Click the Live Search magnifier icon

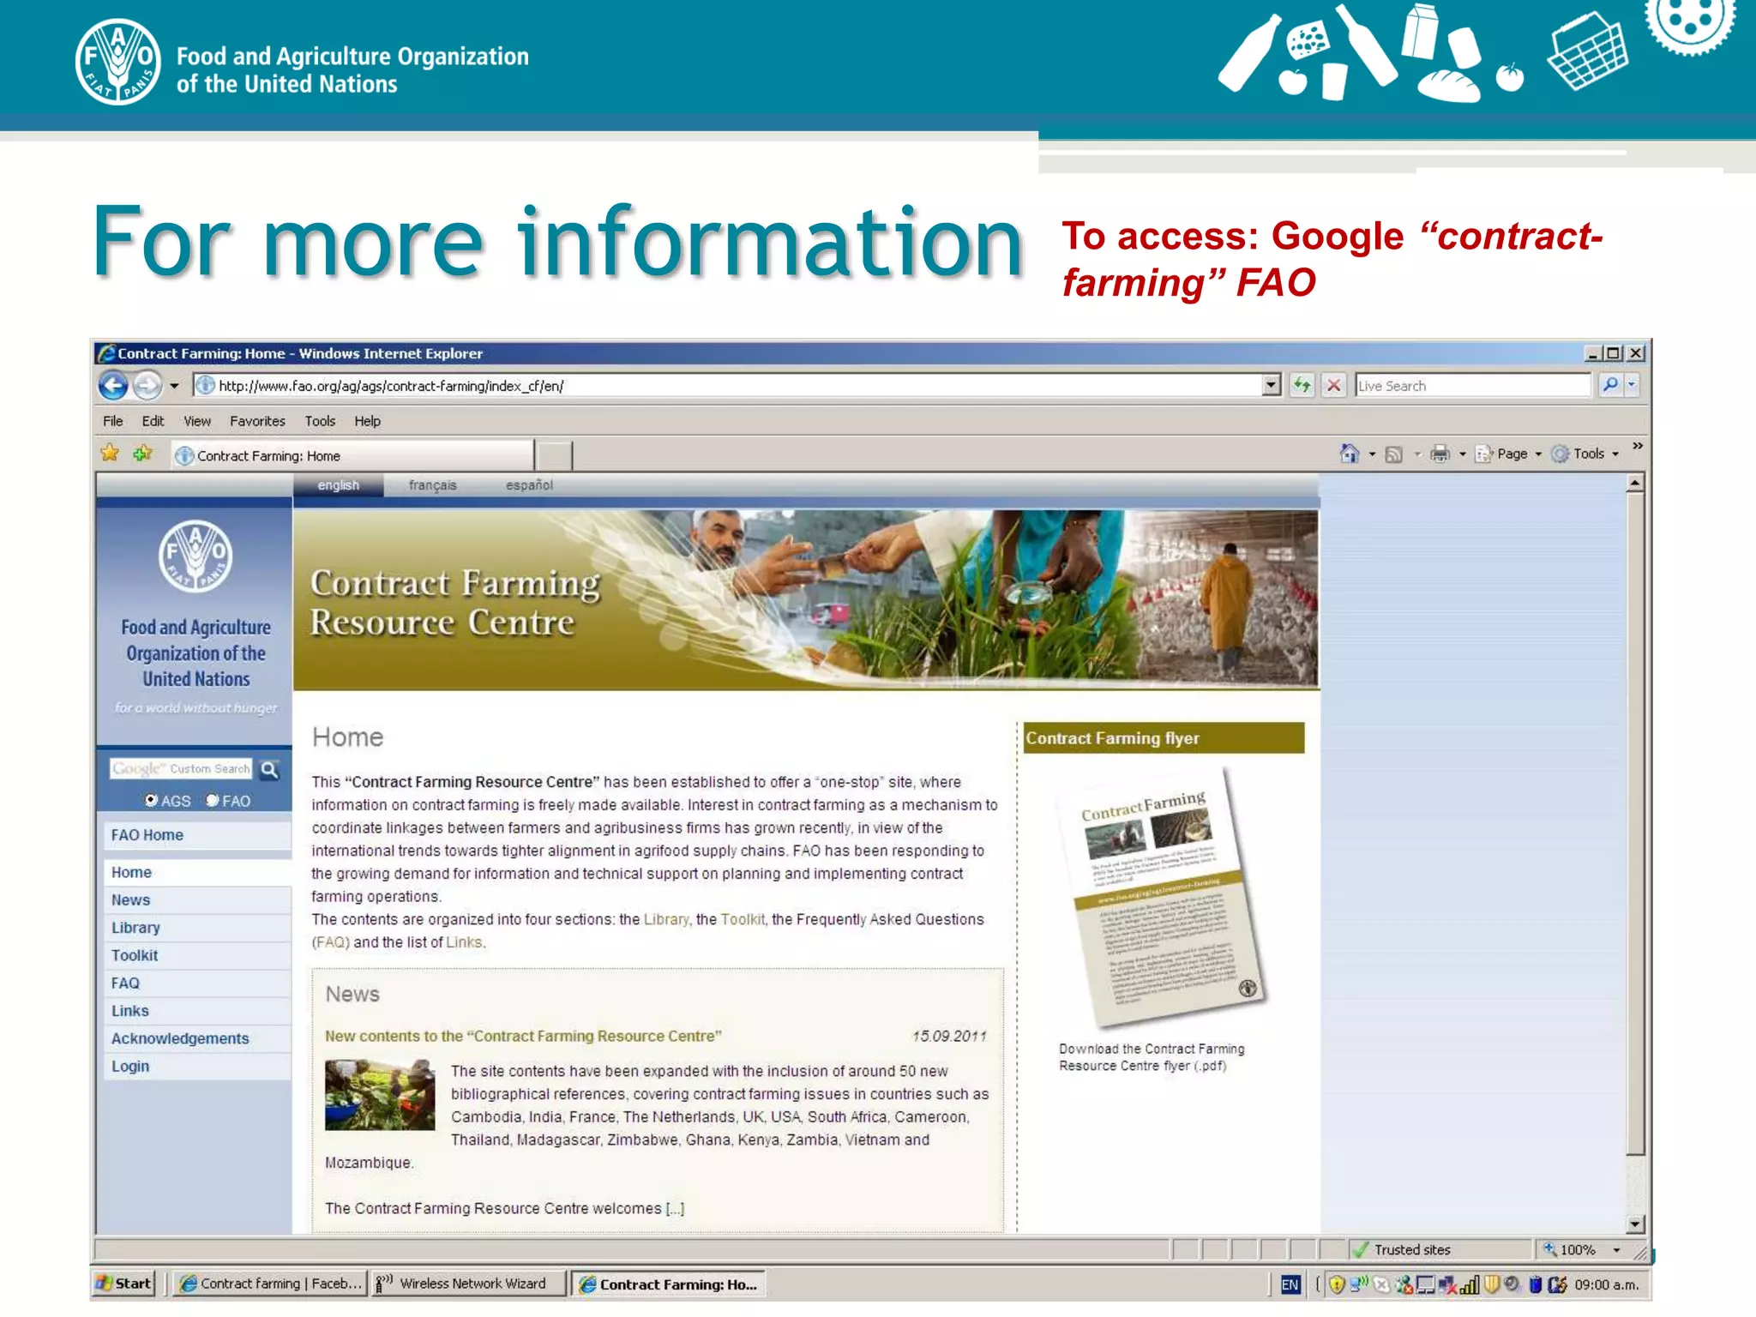click(x=1610, y=386)
